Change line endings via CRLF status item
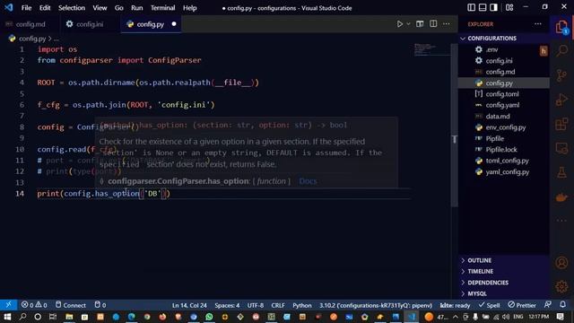574x323 pixels. pyautogui.click(x=278, y=305)
